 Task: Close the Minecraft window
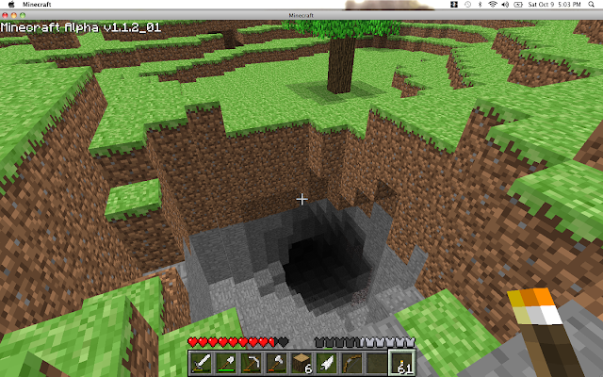pyautogui.click(x=5, y=15)
